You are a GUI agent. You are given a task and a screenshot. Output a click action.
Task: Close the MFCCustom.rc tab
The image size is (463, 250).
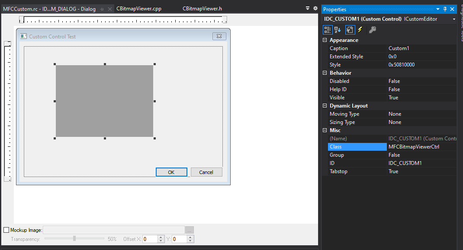[x=110, y=9]
